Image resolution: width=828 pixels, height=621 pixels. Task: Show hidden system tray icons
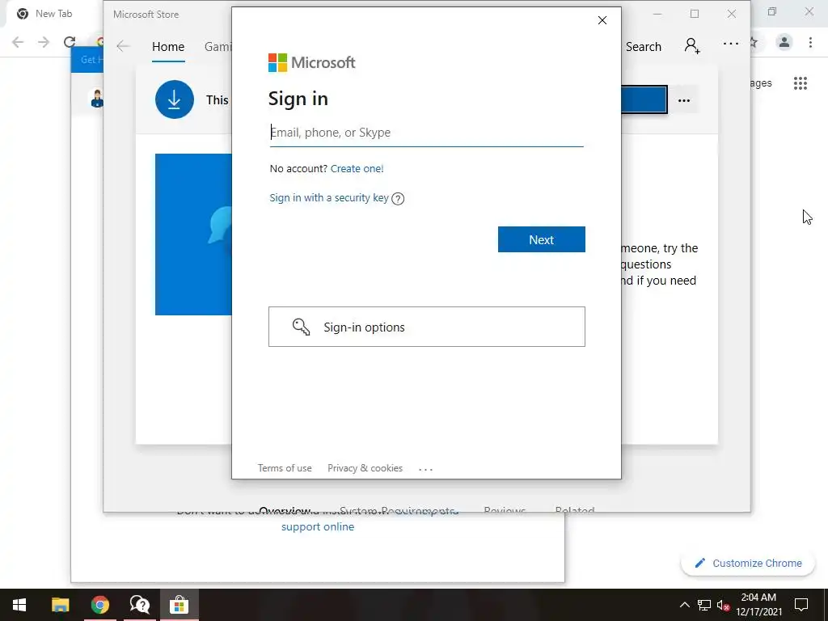[x=684, y=605]
